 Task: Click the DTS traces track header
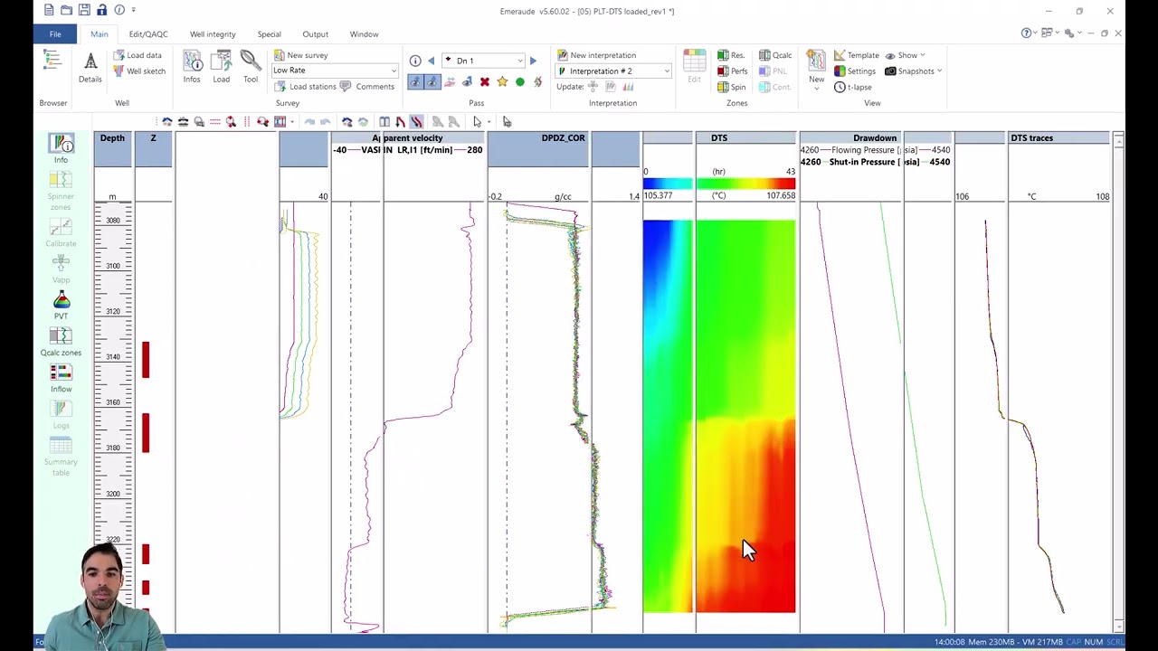(x=1031, y=137)
